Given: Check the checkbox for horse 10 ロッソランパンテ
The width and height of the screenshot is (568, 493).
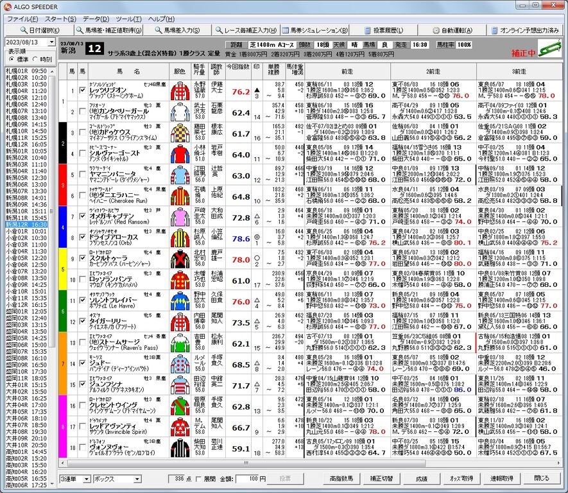Looking at the screenshot, I should 83,279.
